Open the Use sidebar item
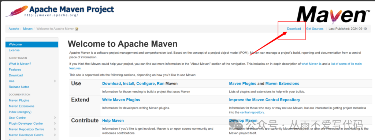The height and width of the screenshot is (140, 375). point(11,81)
